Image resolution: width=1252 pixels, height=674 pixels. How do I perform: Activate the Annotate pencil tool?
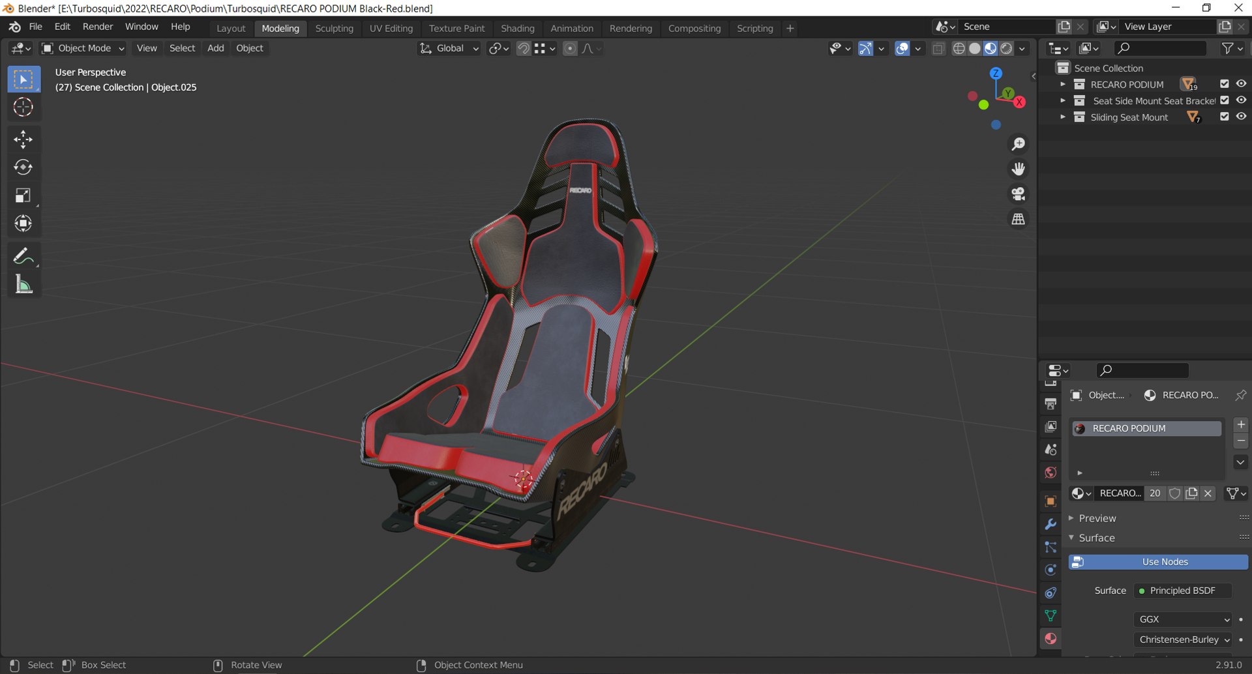(x=23, y=256)
